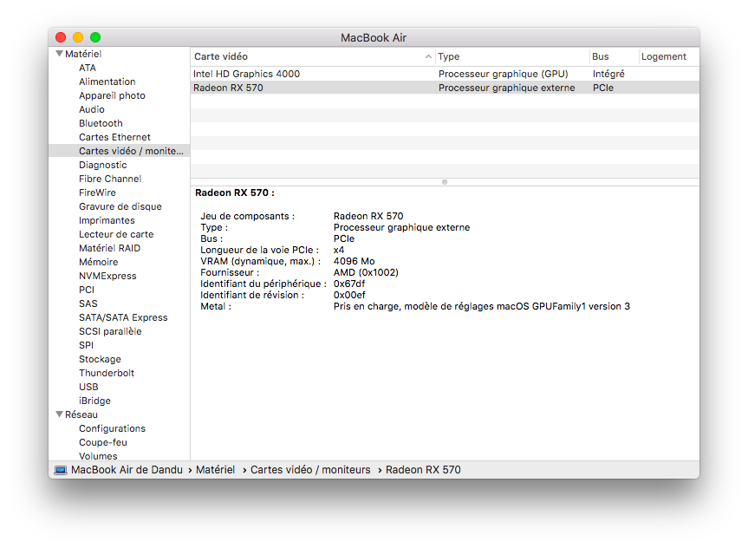
Task: Collapse the Matériel disclosure triangle
Action: pos(60,54)
